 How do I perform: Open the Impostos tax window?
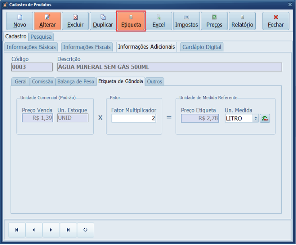tap(186, 21)
